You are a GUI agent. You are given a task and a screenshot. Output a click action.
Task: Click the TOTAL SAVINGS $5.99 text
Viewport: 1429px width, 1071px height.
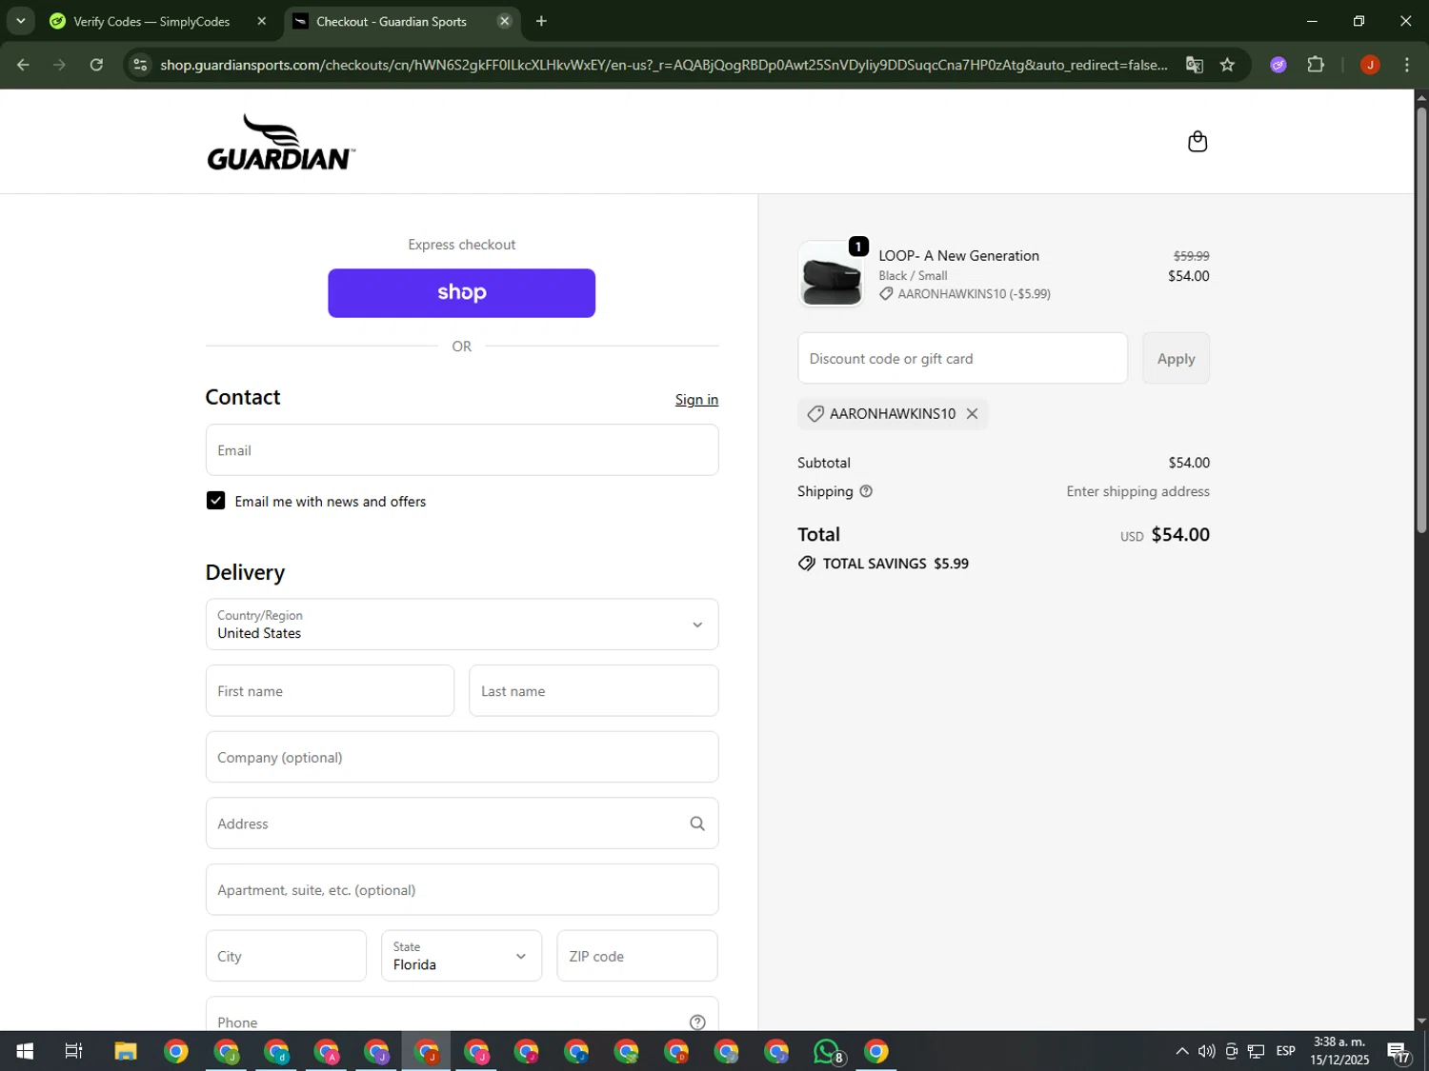point(896,564)
